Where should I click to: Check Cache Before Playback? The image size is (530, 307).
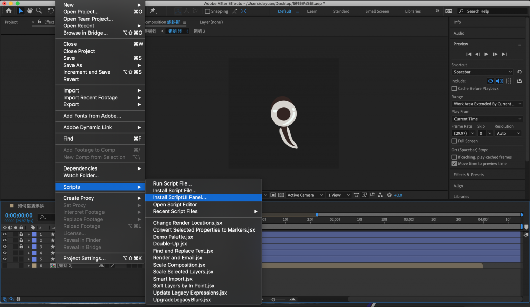454,89
